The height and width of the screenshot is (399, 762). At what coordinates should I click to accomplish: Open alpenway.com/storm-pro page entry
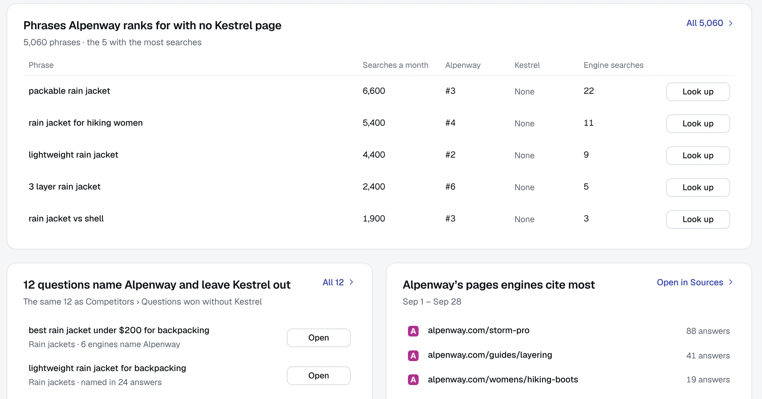(x=478, y=331)
